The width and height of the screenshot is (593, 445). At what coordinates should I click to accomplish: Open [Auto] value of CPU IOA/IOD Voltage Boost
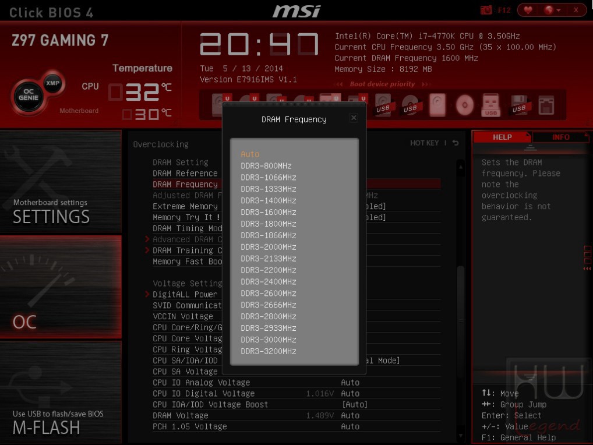coord(354,404)
